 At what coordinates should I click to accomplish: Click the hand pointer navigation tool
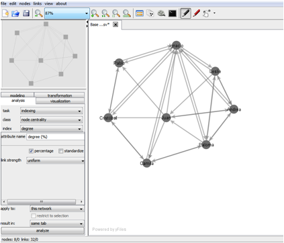[x=206, y=13]
